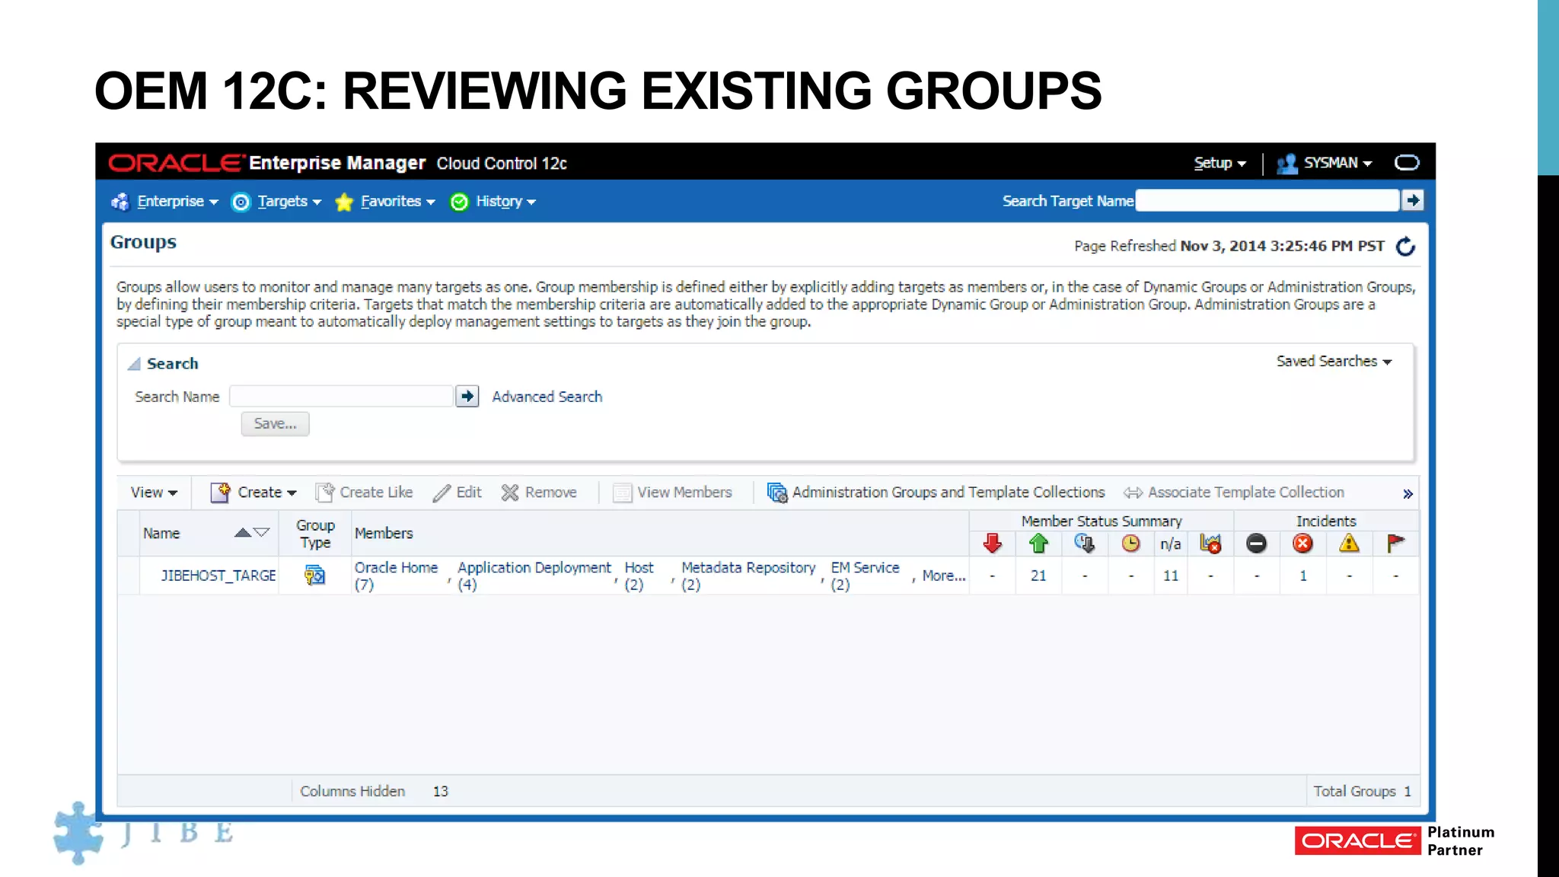The image size is (1559, 877).
Task: Open the View menu in table toolbar
Action: pyautogui.click(x=154, y=493)
